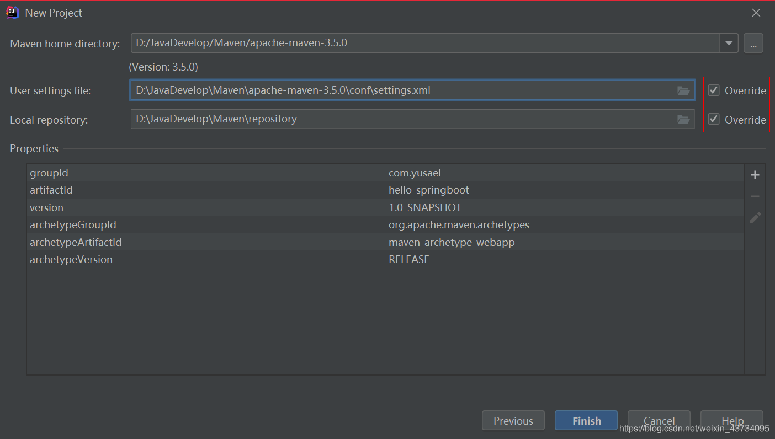775x439 pixels.
Task: Click the value org.apache.maven.archetypes
Action: click(x=459, y=225)
